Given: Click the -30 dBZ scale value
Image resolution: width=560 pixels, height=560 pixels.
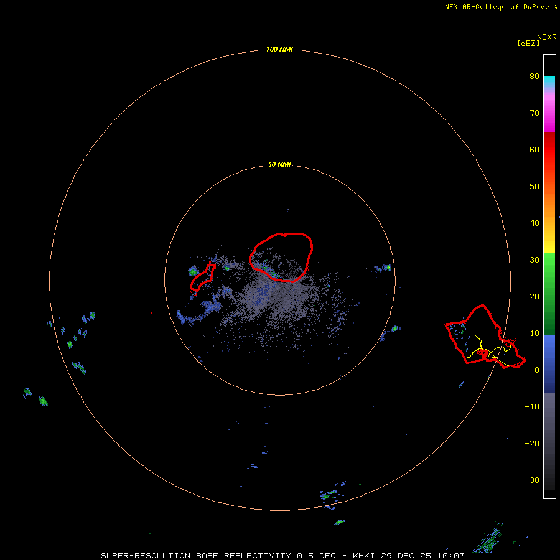Looking at the screenshot, I should [x=532, y=480].
